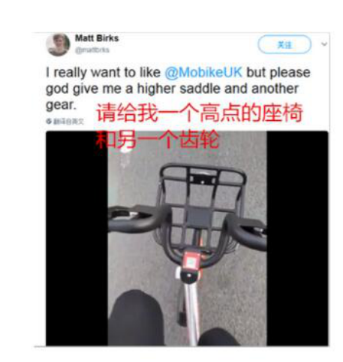Click the word 'gear.' in the tweet
The width and height of the screenshot is (343, 362).
[x=61, y=105]
